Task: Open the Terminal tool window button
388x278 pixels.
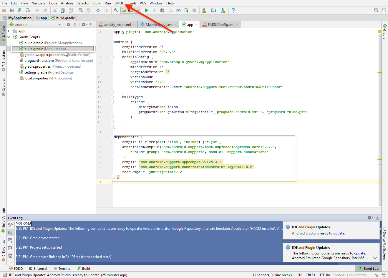Action: [x=63, y=269]
